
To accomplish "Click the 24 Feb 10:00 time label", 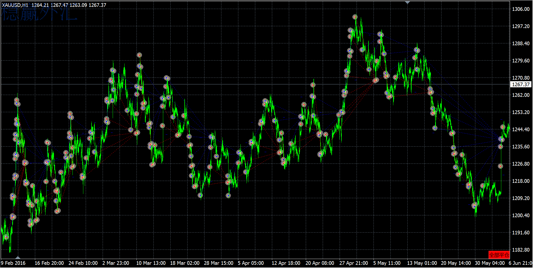I will point(83,263).
